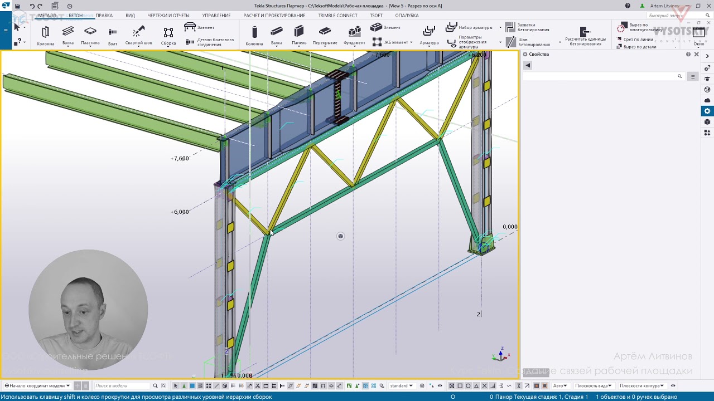Image resolution: width=714 pixels, height=401 pixels.
Task: Redo the last undone action
Action: click(x=40, y=6)
